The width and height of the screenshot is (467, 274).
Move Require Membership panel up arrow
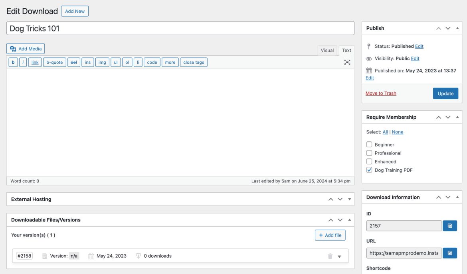coord(439,117)
